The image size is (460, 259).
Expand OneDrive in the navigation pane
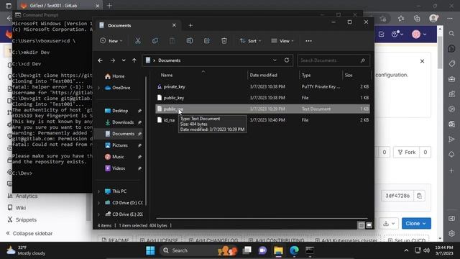(x=99, y=88)
